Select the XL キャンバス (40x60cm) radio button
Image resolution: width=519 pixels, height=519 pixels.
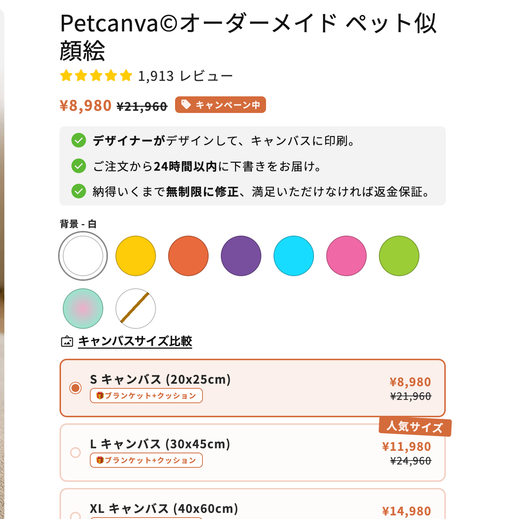click(76, 516)
